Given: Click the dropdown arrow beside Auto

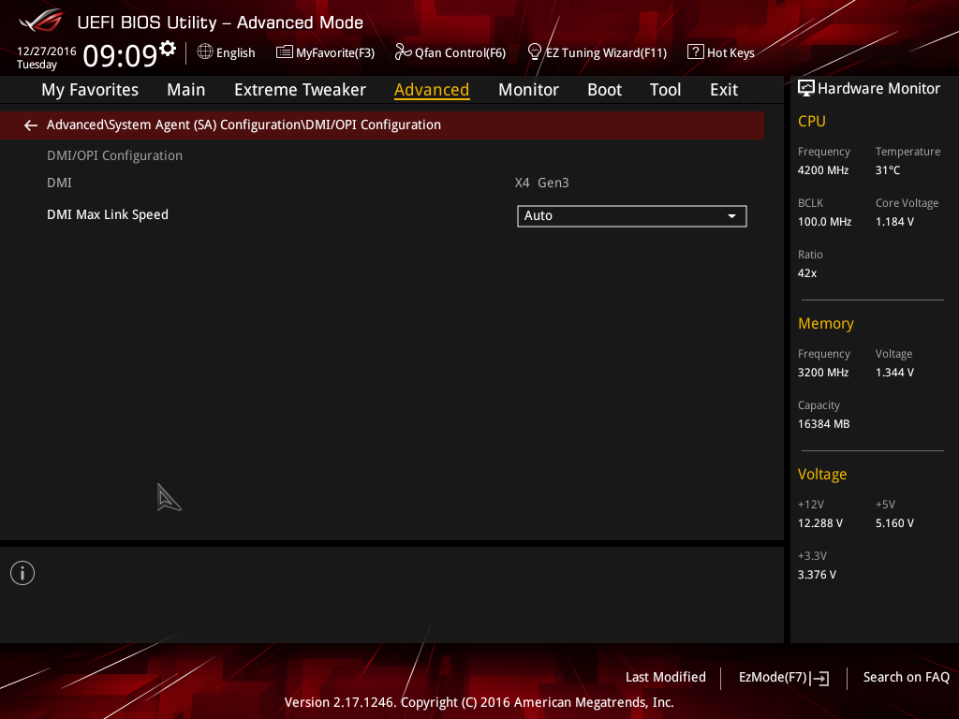Looking at the screenshot, I should tap(731, 216).
